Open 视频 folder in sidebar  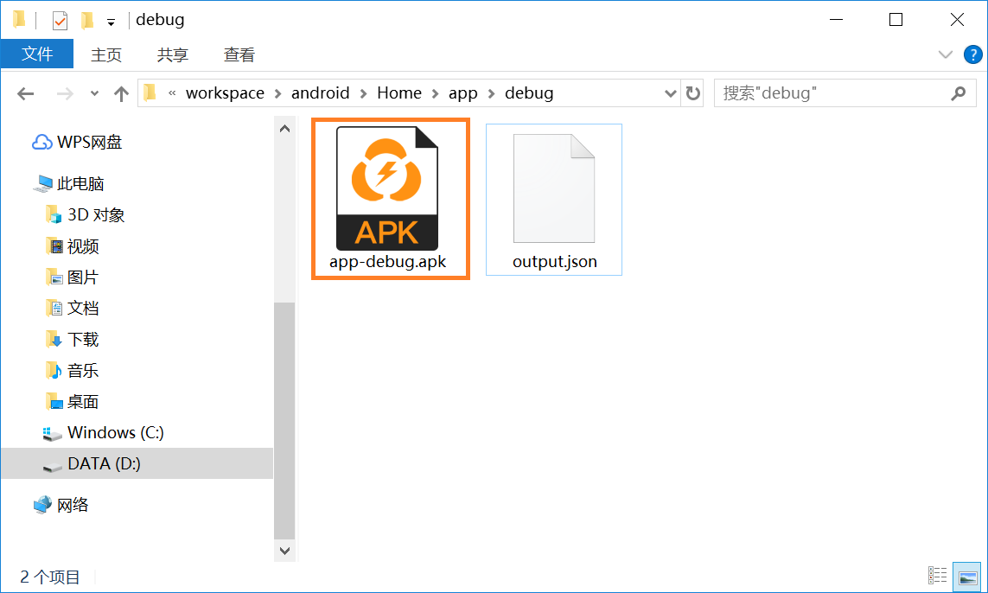click(x=73, y=246)
